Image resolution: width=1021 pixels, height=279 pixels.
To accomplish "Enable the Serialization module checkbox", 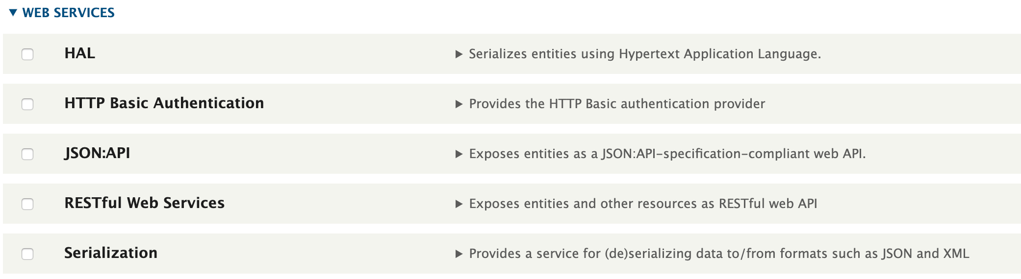I will 27,254.
